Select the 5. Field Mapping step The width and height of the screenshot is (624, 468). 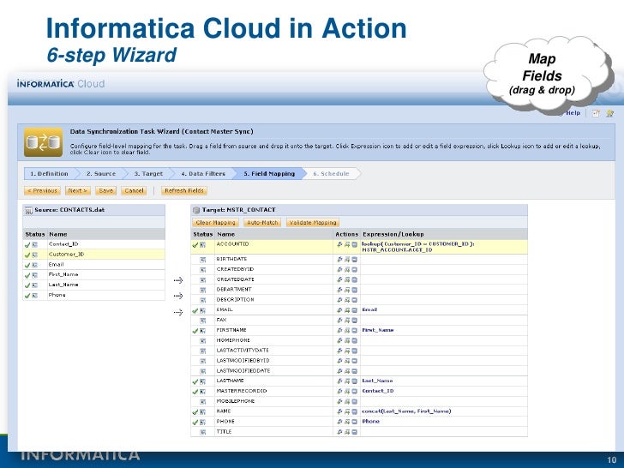click(269, 174)
